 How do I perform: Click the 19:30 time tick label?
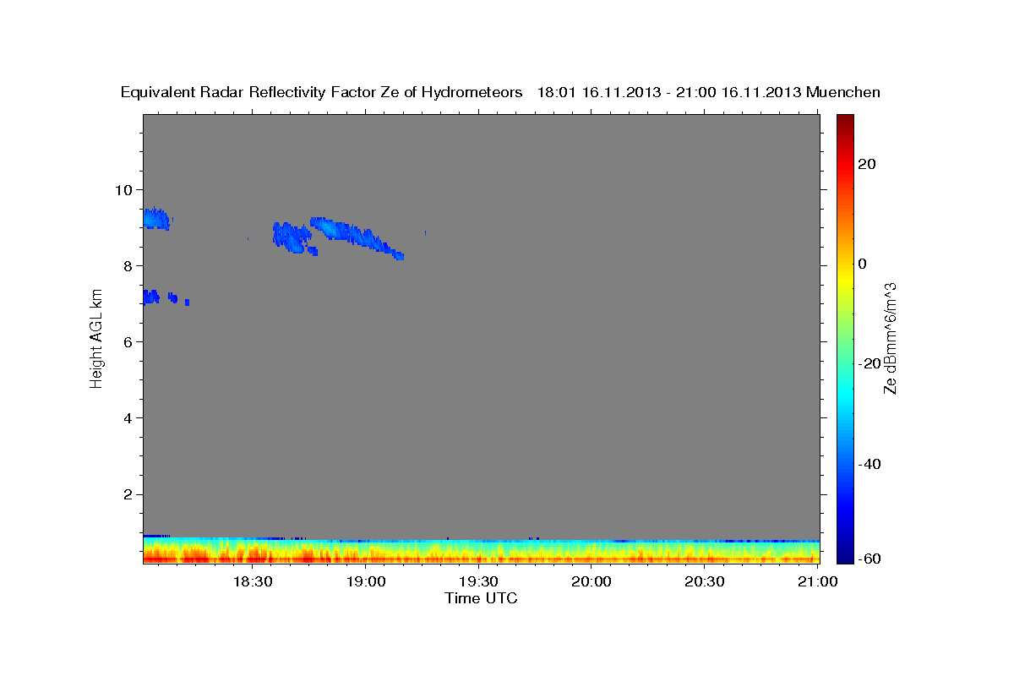pyautogui.click(x=478, y=582)
